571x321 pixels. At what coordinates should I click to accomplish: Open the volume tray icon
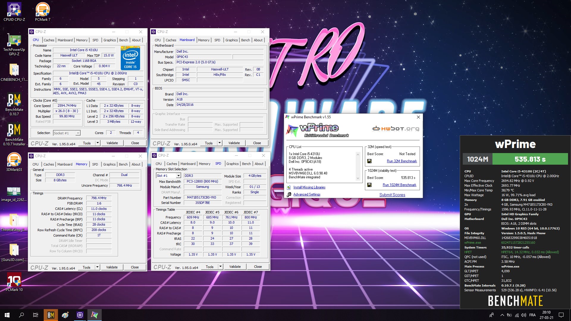tap(524, 315)
